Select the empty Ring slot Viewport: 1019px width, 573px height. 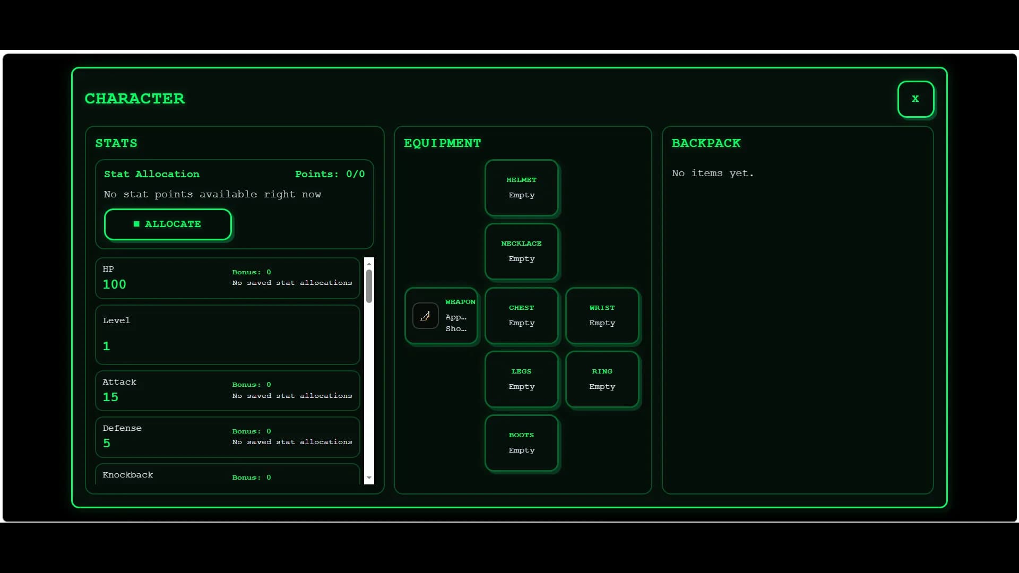coord(602,379)
